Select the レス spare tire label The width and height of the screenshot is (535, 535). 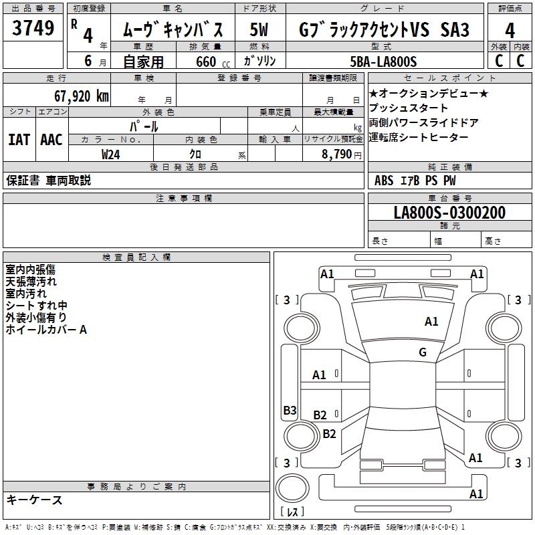[x=292, y=512]
